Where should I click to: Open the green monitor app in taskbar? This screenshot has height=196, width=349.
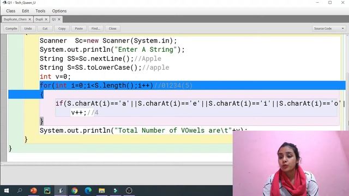point(47,191)
